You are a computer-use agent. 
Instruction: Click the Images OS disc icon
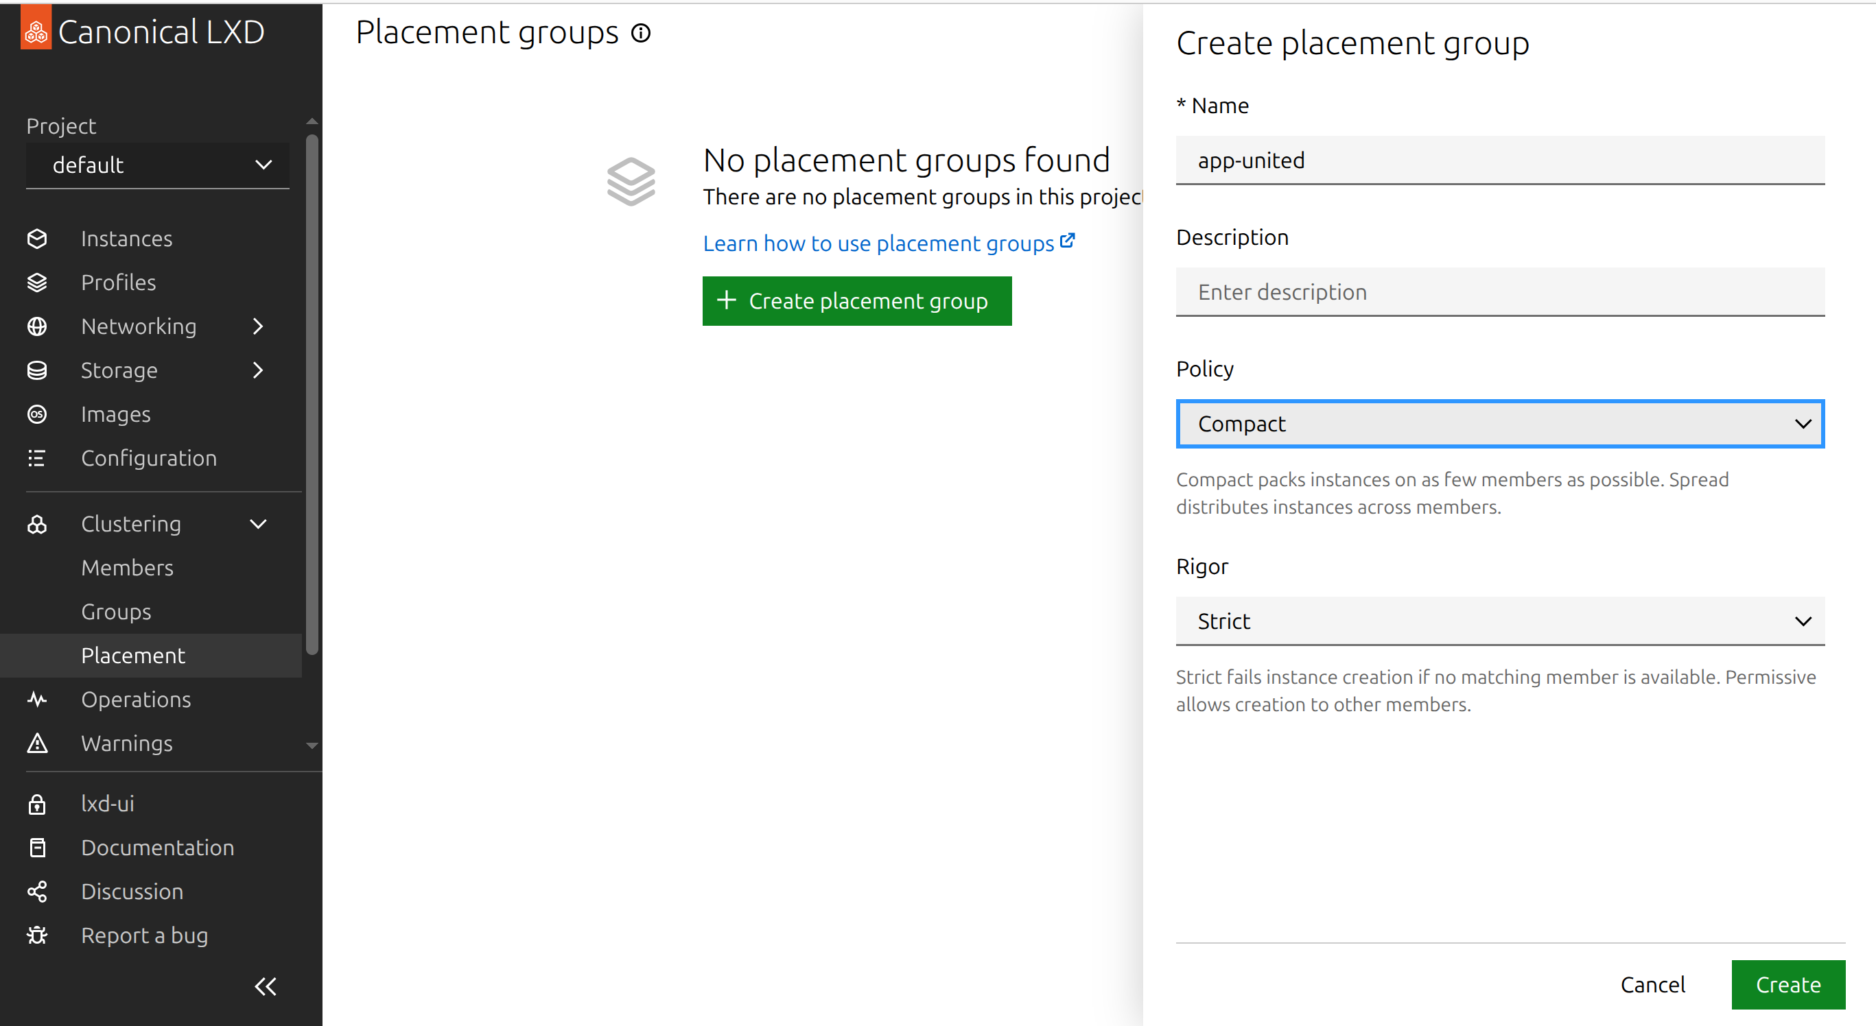[x=37, y=414]
